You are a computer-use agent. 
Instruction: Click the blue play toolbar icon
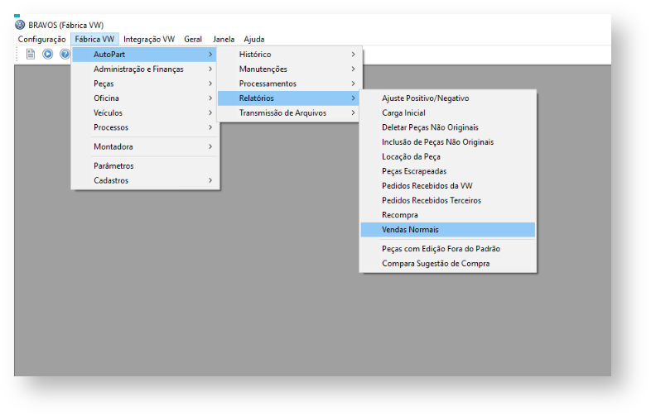pos(48,54)
